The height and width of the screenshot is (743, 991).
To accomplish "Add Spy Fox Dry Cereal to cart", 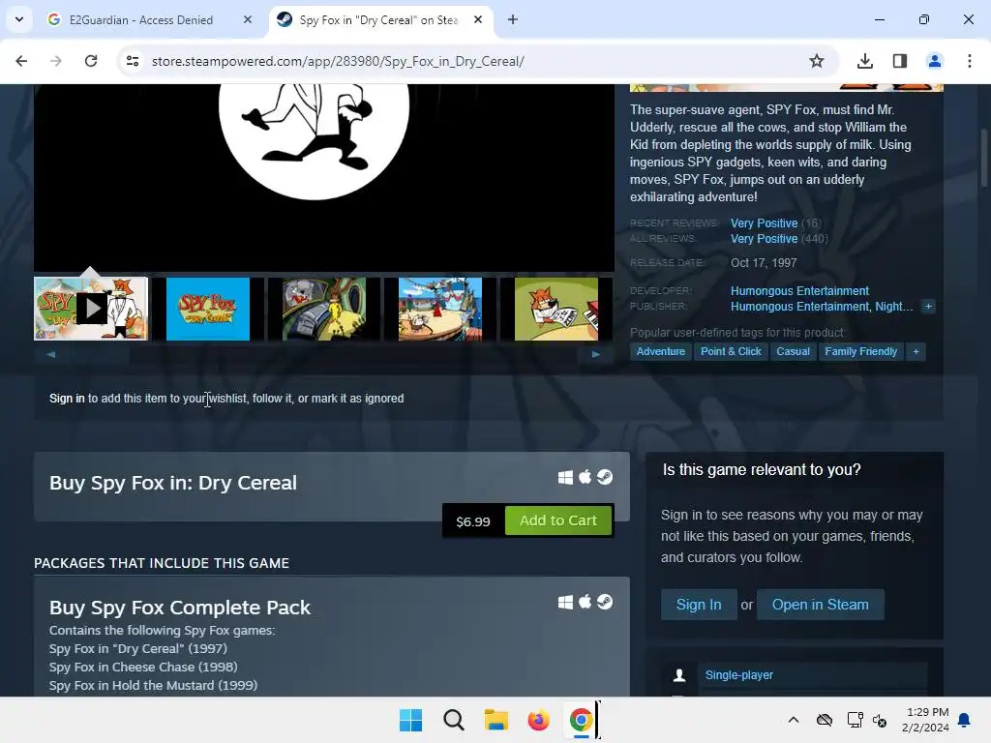I will click(x=558, y=520).
